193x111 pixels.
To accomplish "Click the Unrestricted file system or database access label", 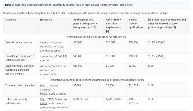I will [20, 58].
